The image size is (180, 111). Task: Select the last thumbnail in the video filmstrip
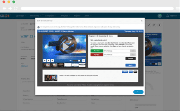point(82,65)
